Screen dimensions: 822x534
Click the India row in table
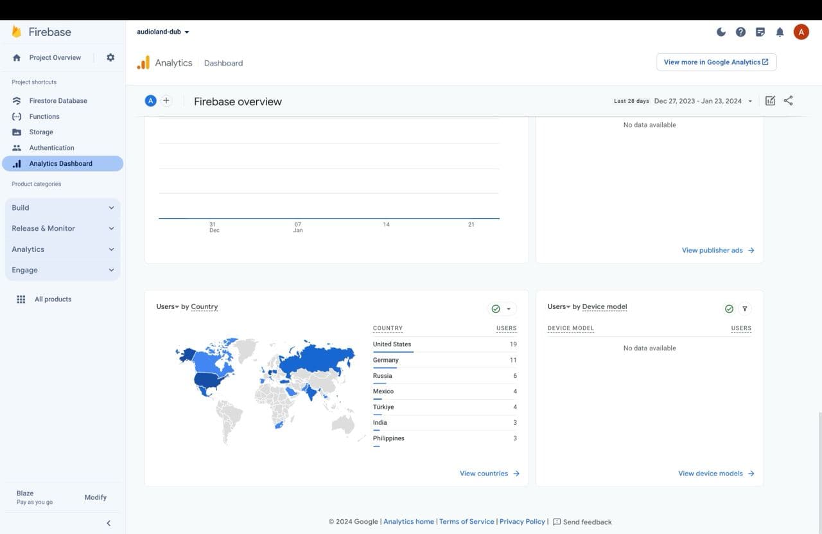(x=444, y=423)
